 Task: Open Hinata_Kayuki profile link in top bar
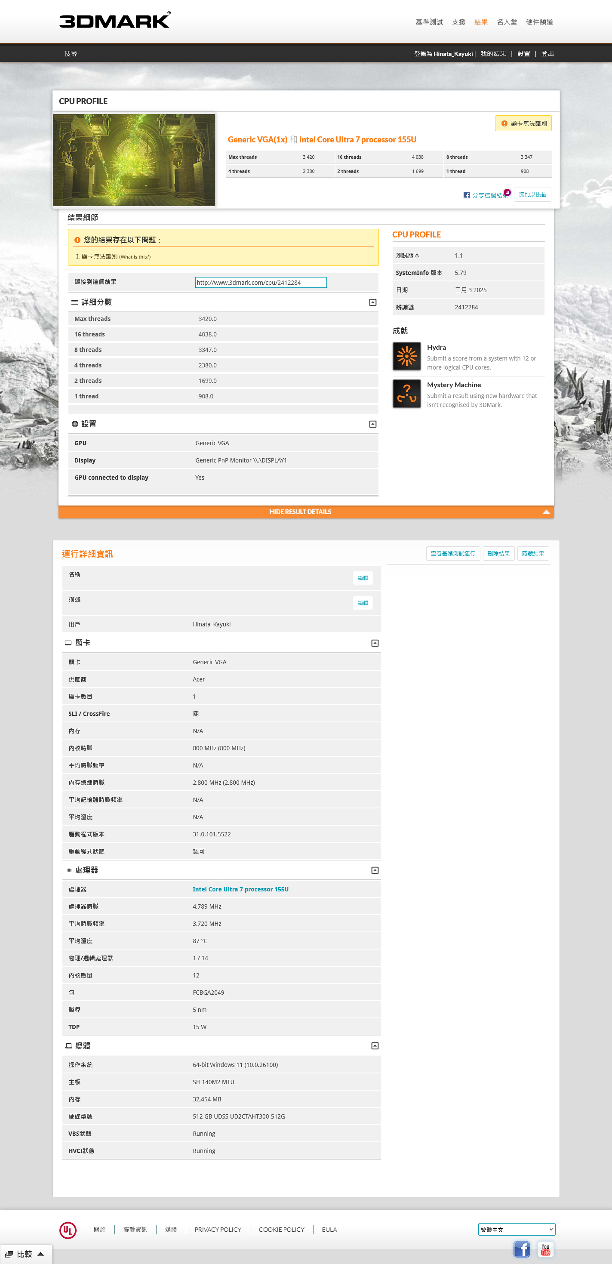tap(453, 53)
